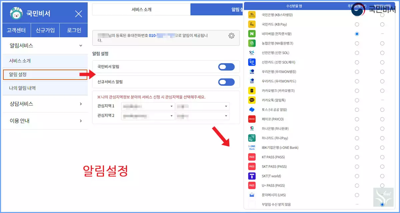Open the 신규가입 signup page
Viewport: 400px width, 213px height.
click(x=45, y=30)
